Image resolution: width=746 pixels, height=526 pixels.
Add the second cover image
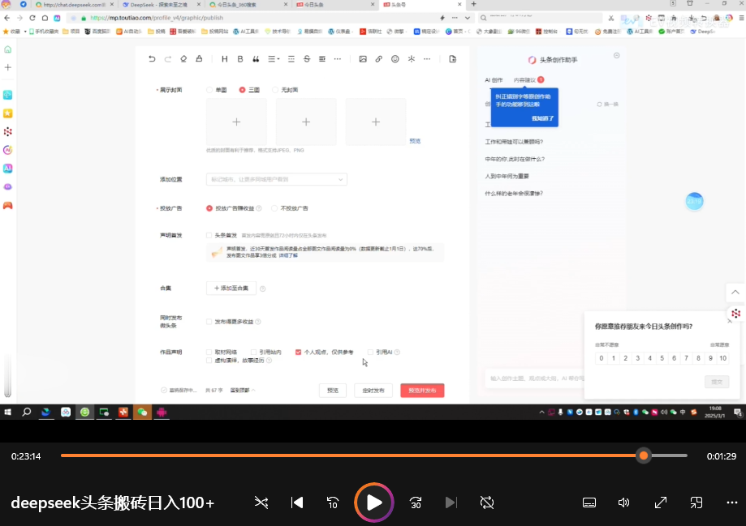pos(306,122)
